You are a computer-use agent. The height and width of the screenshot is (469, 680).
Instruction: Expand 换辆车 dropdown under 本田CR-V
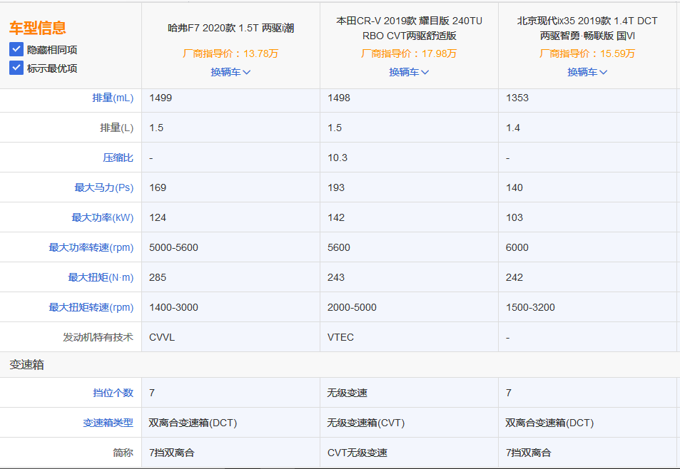point(409,72)
